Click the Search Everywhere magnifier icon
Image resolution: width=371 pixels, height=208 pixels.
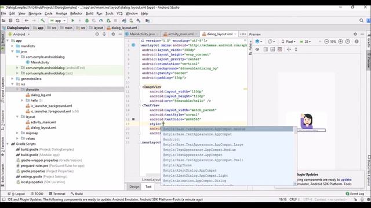pyautogui.click(x=361, y=21)
